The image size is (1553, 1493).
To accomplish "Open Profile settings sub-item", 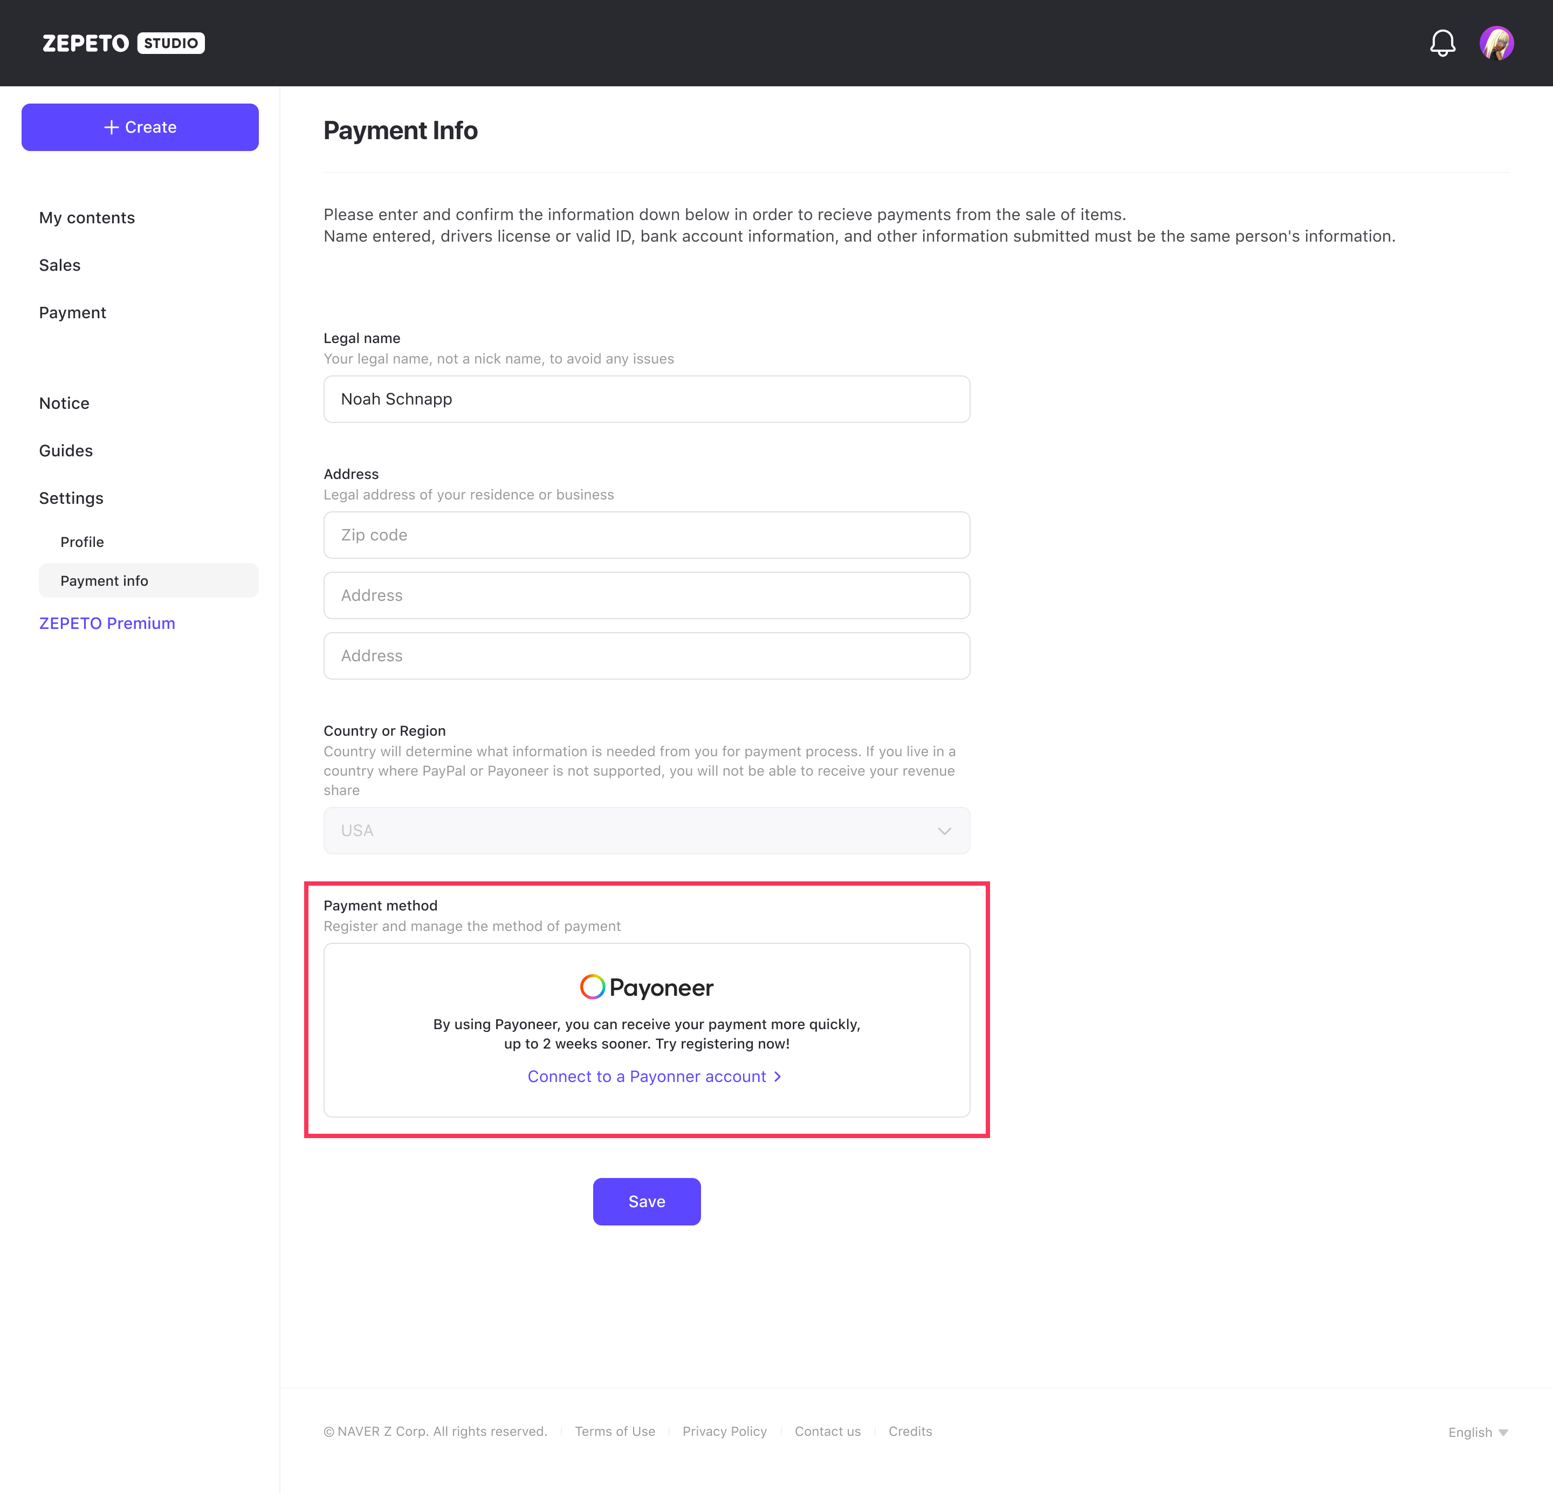I will tap(83, 542).
